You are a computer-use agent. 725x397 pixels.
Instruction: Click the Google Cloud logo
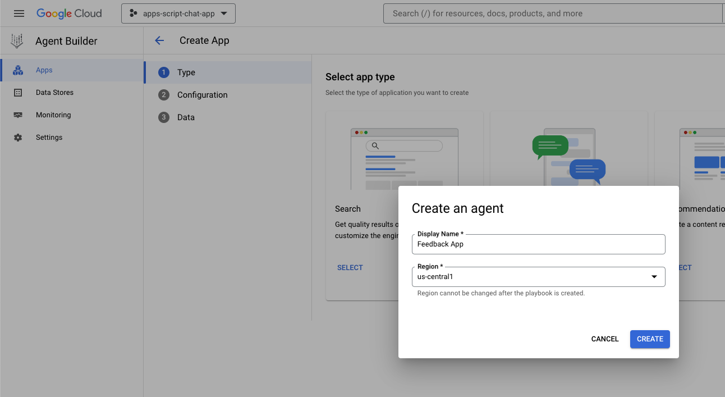tap(69, 13)
